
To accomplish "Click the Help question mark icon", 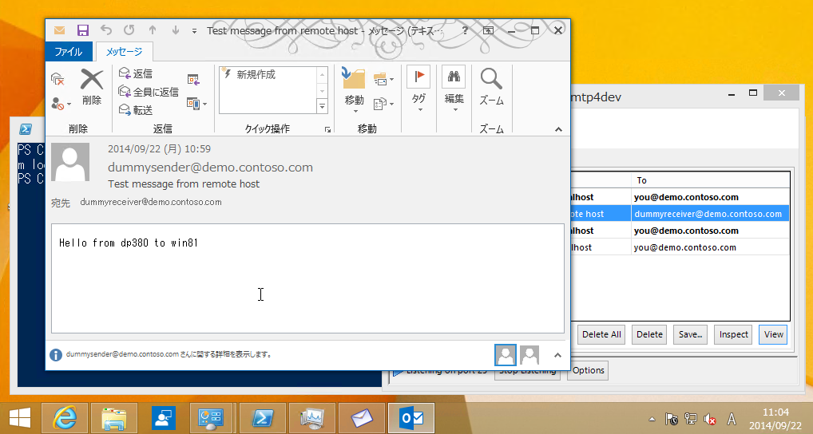I will click(465, 30).
